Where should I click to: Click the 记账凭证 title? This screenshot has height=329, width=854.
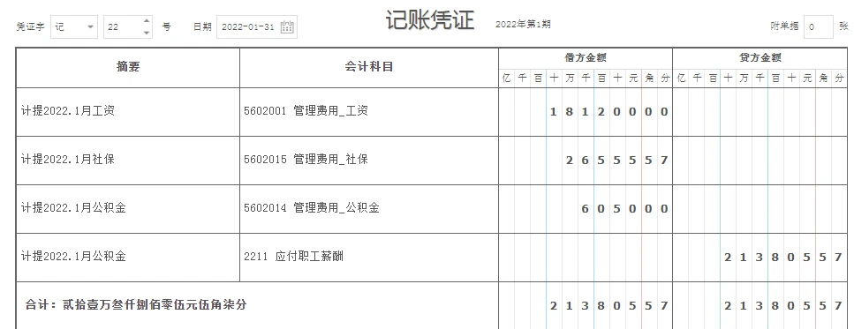[x=430, y=20]
